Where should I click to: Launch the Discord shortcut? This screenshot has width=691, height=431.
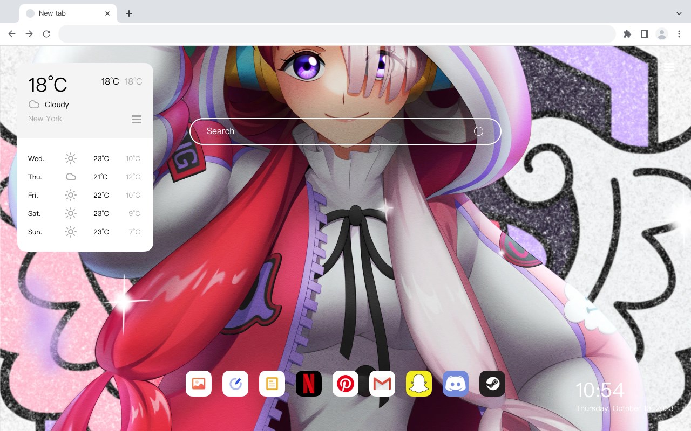456,384
